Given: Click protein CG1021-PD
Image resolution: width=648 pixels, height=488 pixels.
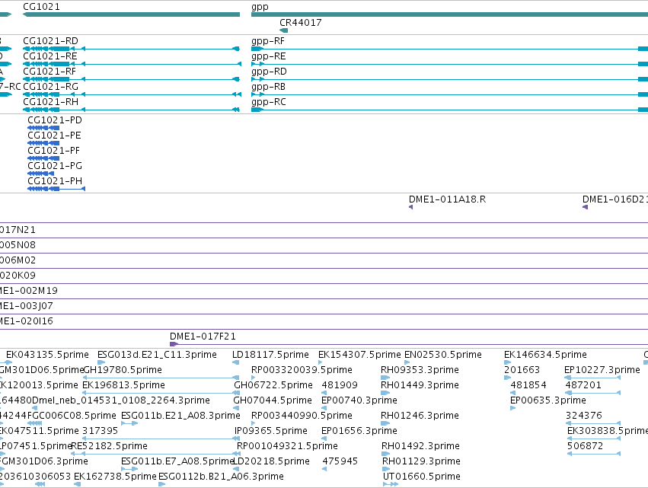Looking at the screenshot, I should (55, 120).
